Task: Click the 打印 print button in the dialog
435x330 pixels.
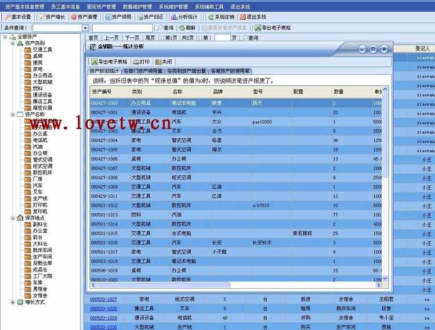Action: pyautogui.click(x=142, y=62)
